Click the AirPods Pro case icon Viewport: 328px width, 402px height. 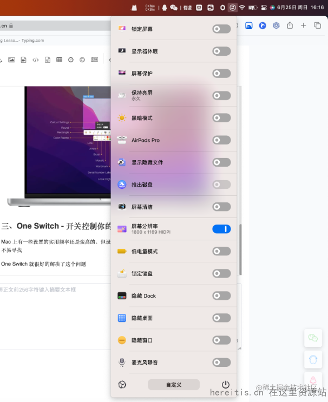click(122, 140)
